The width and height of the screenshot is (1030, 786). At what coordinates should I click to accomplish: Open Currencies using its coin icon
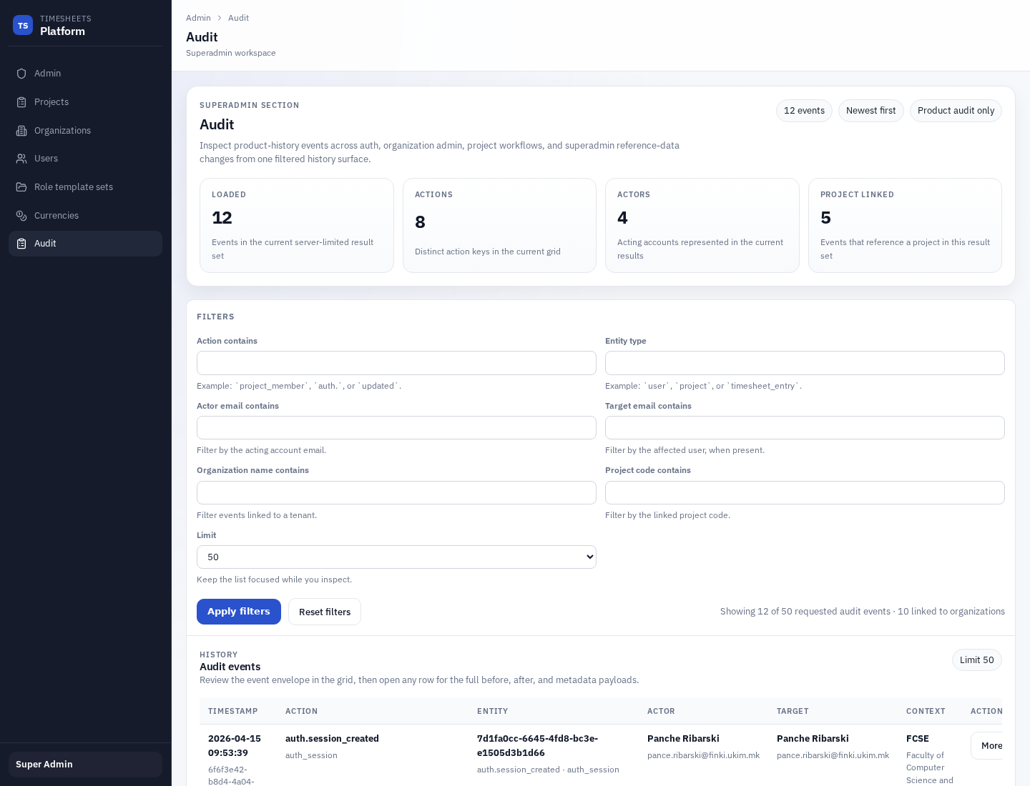(22, 215)
